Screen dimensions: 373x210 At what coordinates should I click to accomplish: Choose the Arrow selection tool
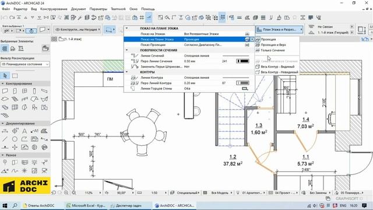click(5, 76)
